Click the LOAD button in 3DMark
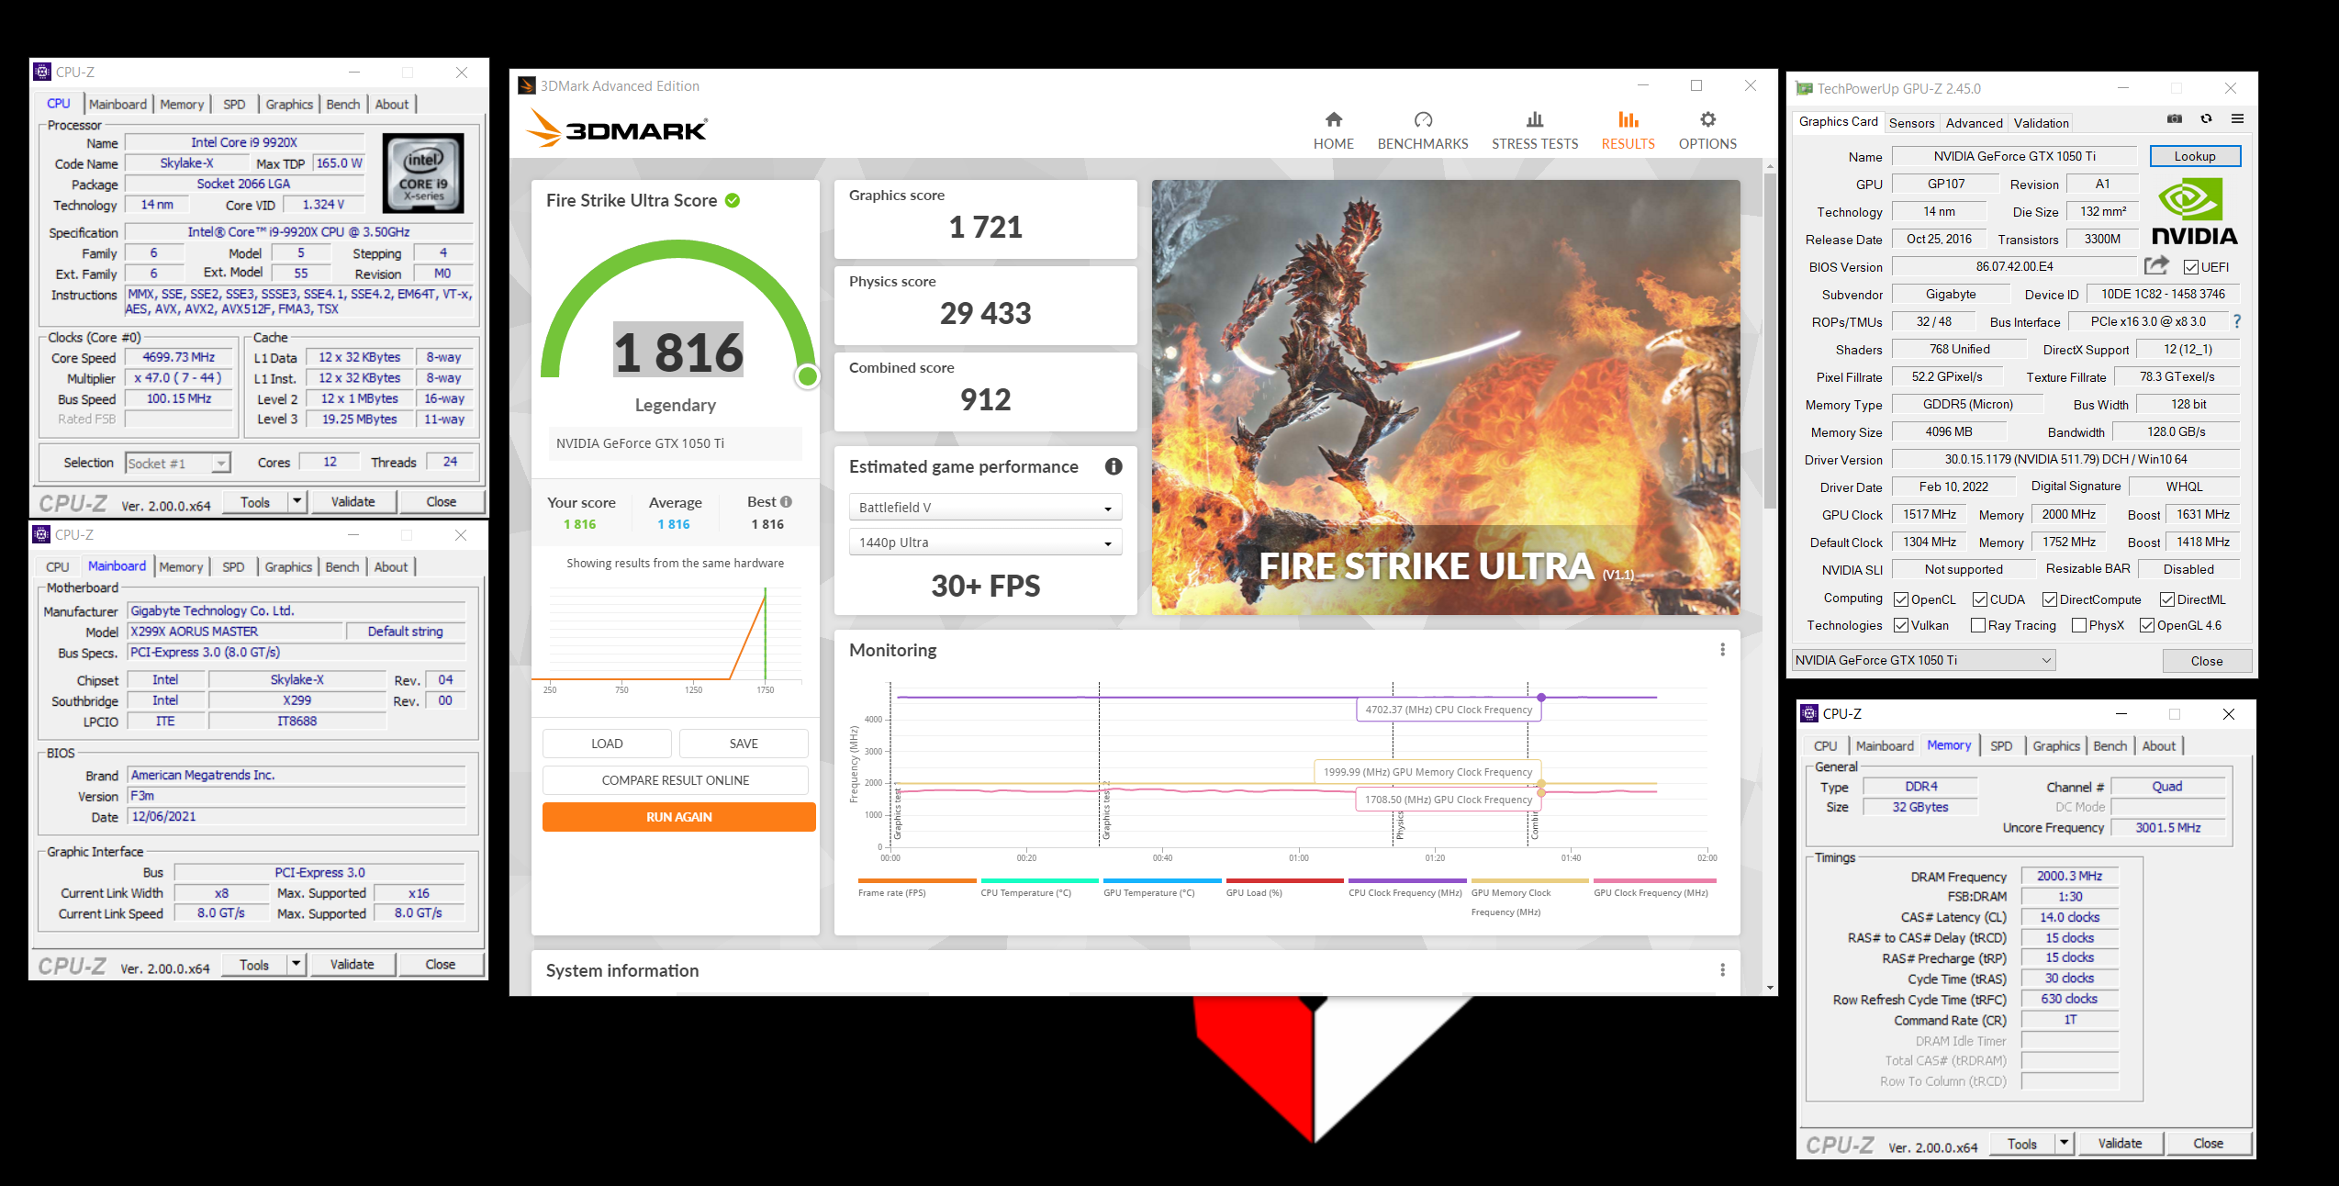Screen dimensions: 2339x1186 coord(607,744)
